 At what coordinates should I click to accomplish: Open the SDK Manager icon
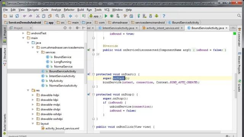(x=151, y=16)
